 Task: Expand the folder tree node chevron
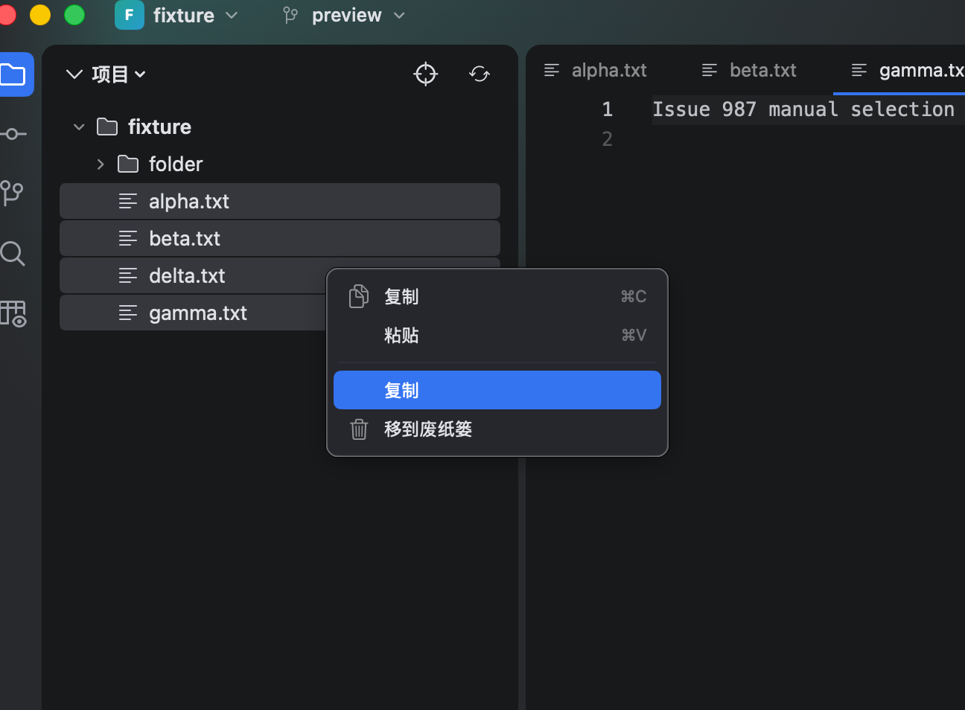coord(101,164)
